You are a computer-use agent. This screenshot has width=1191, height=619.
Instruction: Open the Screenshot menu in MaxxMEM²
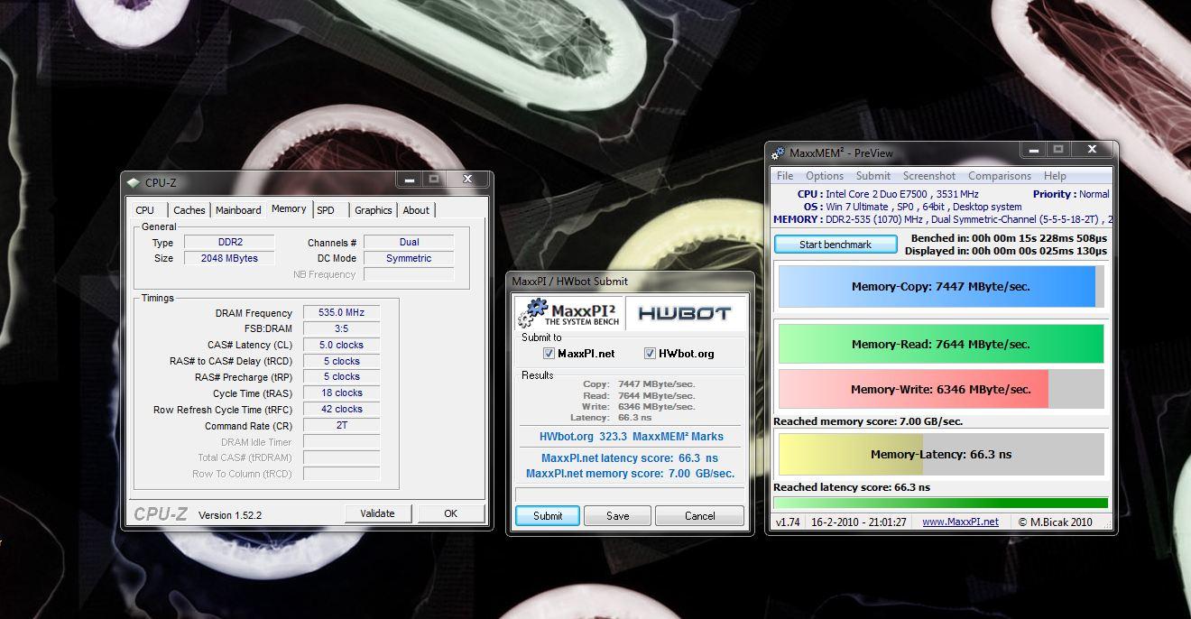929,176
